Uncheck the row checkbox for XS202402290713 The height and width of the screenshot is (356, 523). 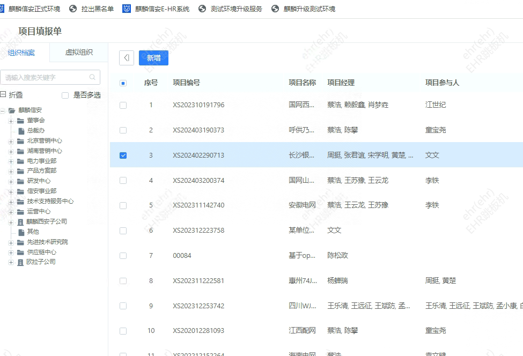coord(123,155)
